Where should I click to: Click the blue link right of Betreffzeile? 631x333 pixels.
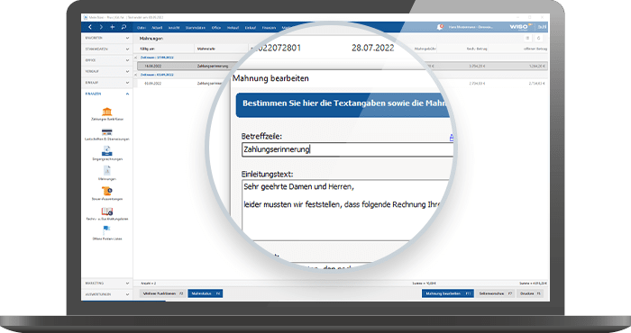tap(452, 138)
